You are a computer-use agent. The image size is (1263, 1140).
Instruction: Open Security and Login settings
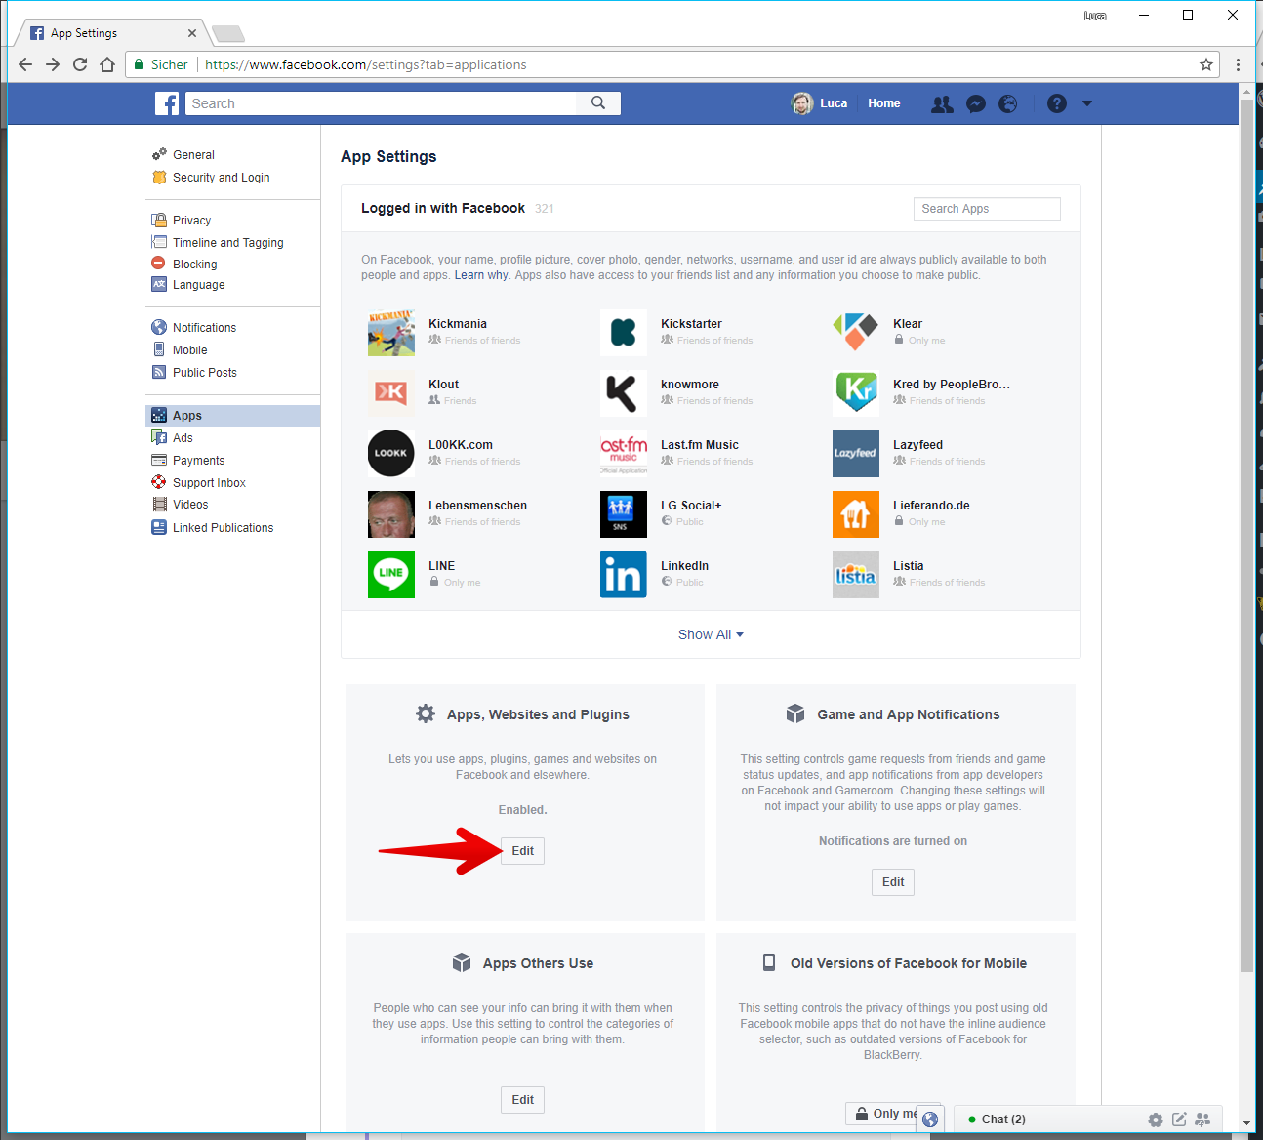[221, 178]
